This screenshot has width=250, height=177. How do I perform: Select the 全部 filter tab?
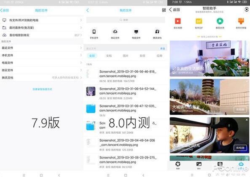(92, 55)
